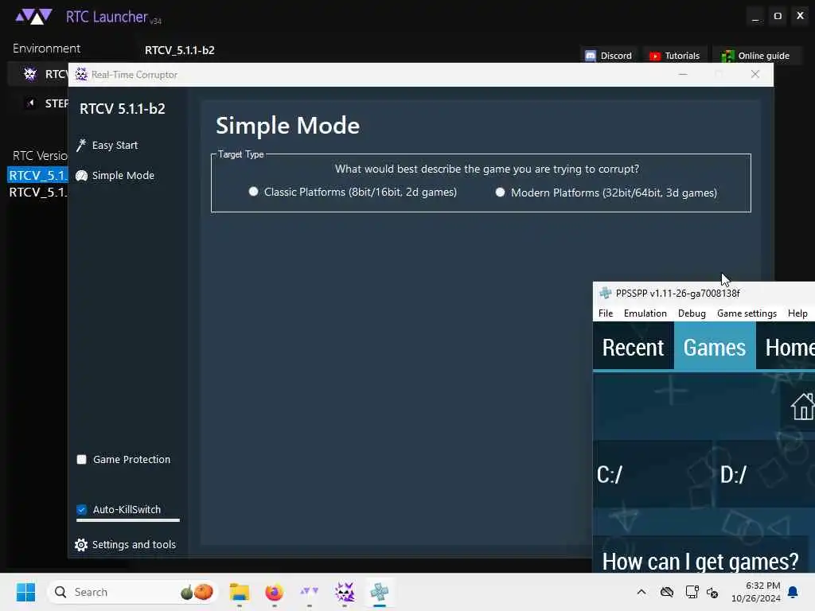Click the Discord logo icon
The height and width of the screenshot is (611, 815).
591,56
